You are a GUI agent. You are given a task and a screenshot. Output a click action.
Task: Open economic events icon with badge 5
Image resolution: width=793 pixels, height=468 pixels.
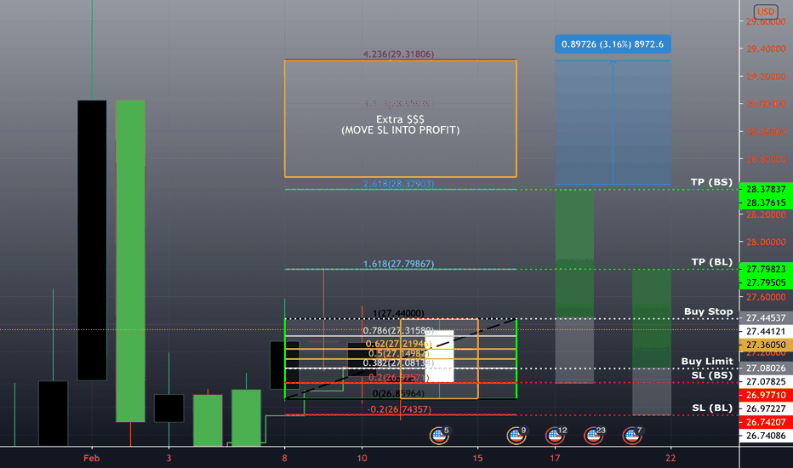[x=438, y=435]
